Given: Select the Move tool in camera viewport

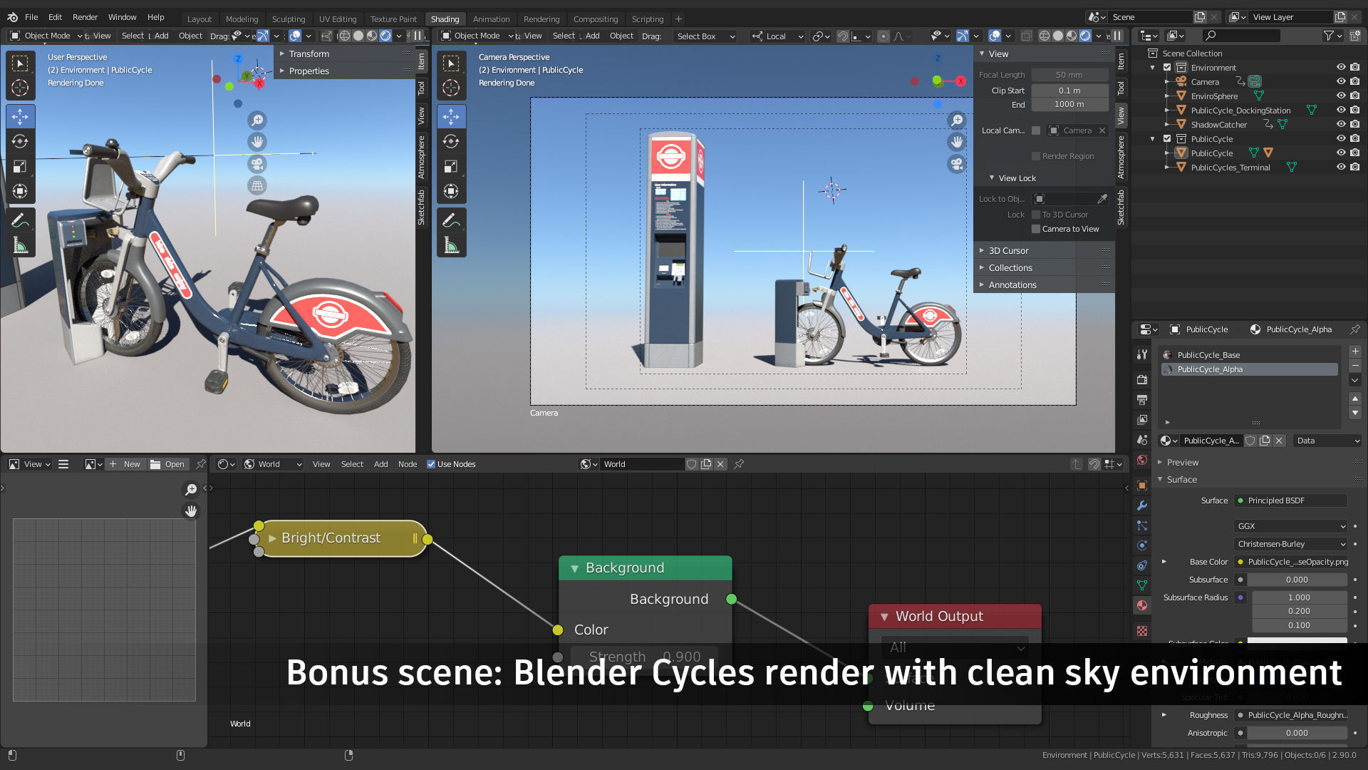Looking at the screenshot, I should (x=451, y=116).
